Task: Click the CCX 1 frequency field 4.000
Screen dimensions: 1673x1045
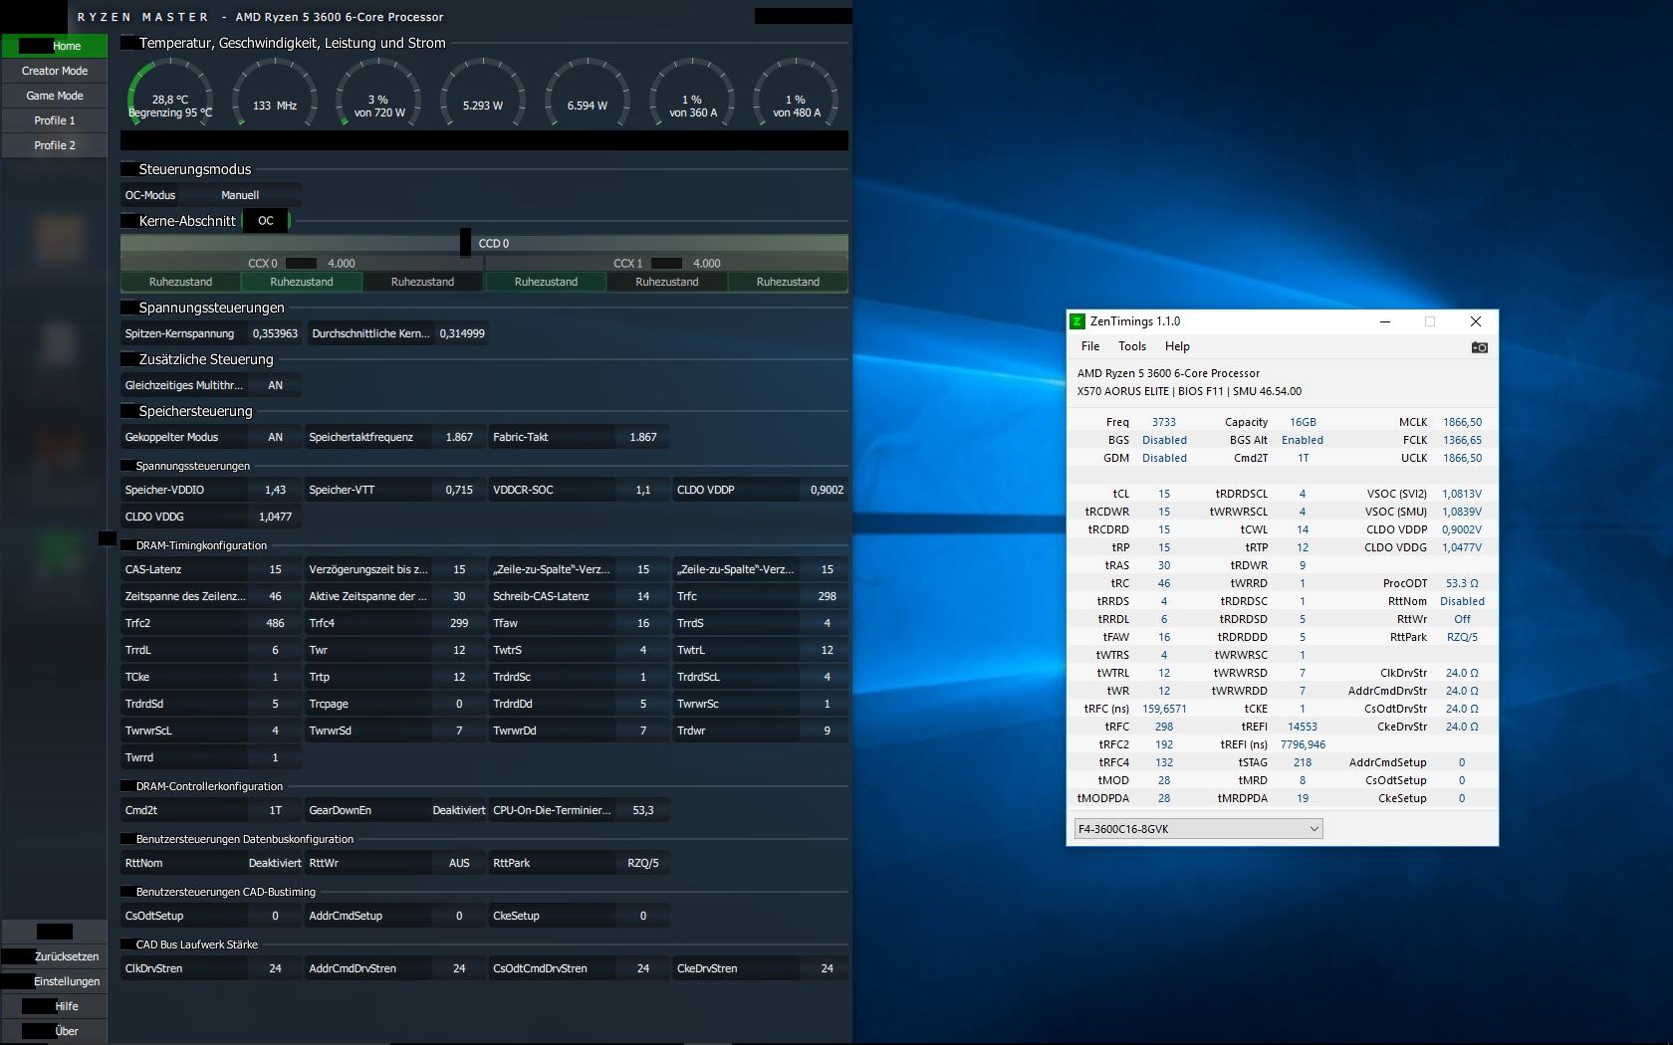Action: tap(707, 264)
